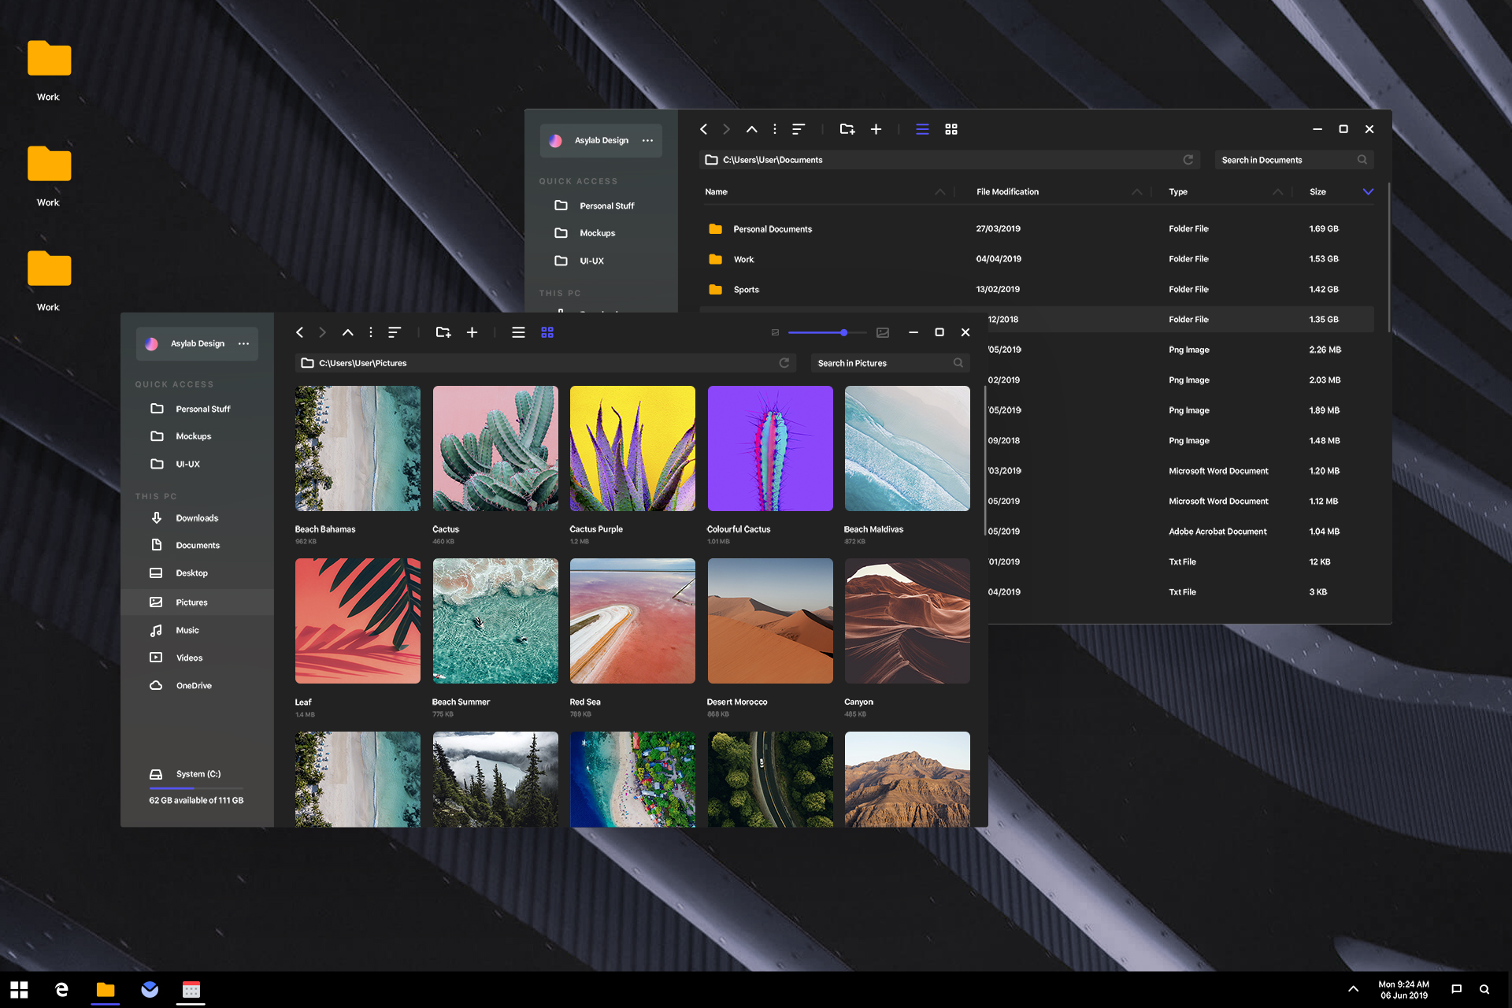Refresh the Pictures folder path
The width and height of the screenshot is (1512, 1008).
coord(784,362)
